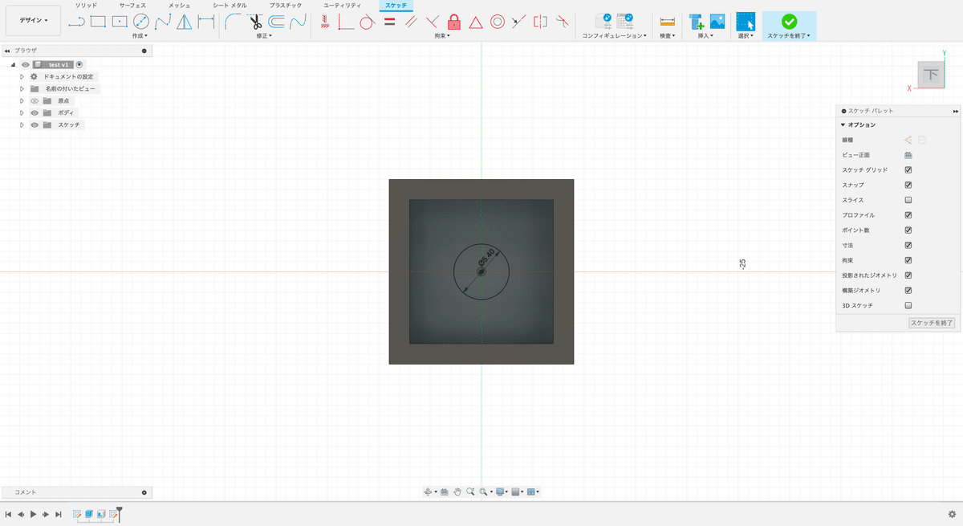Click the green Finish Sketch checkmark
Image resolution: width=963 pixels, height=526 pixels.
point(789,22)
